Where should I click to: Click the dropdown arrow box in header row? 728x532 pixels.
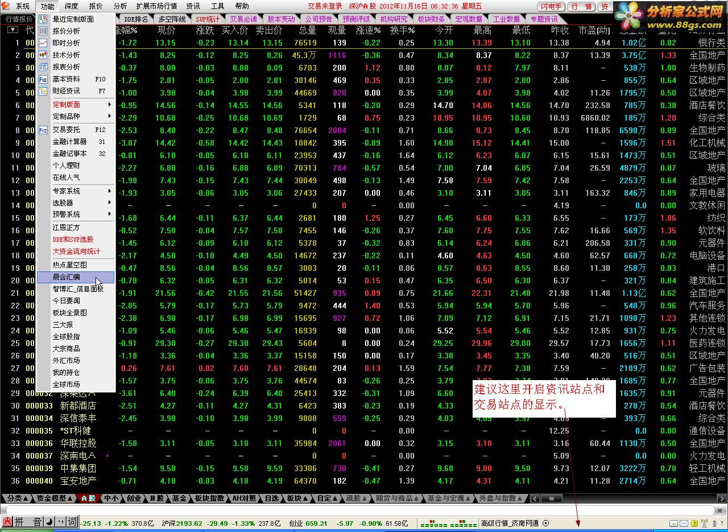pos(13,30)
